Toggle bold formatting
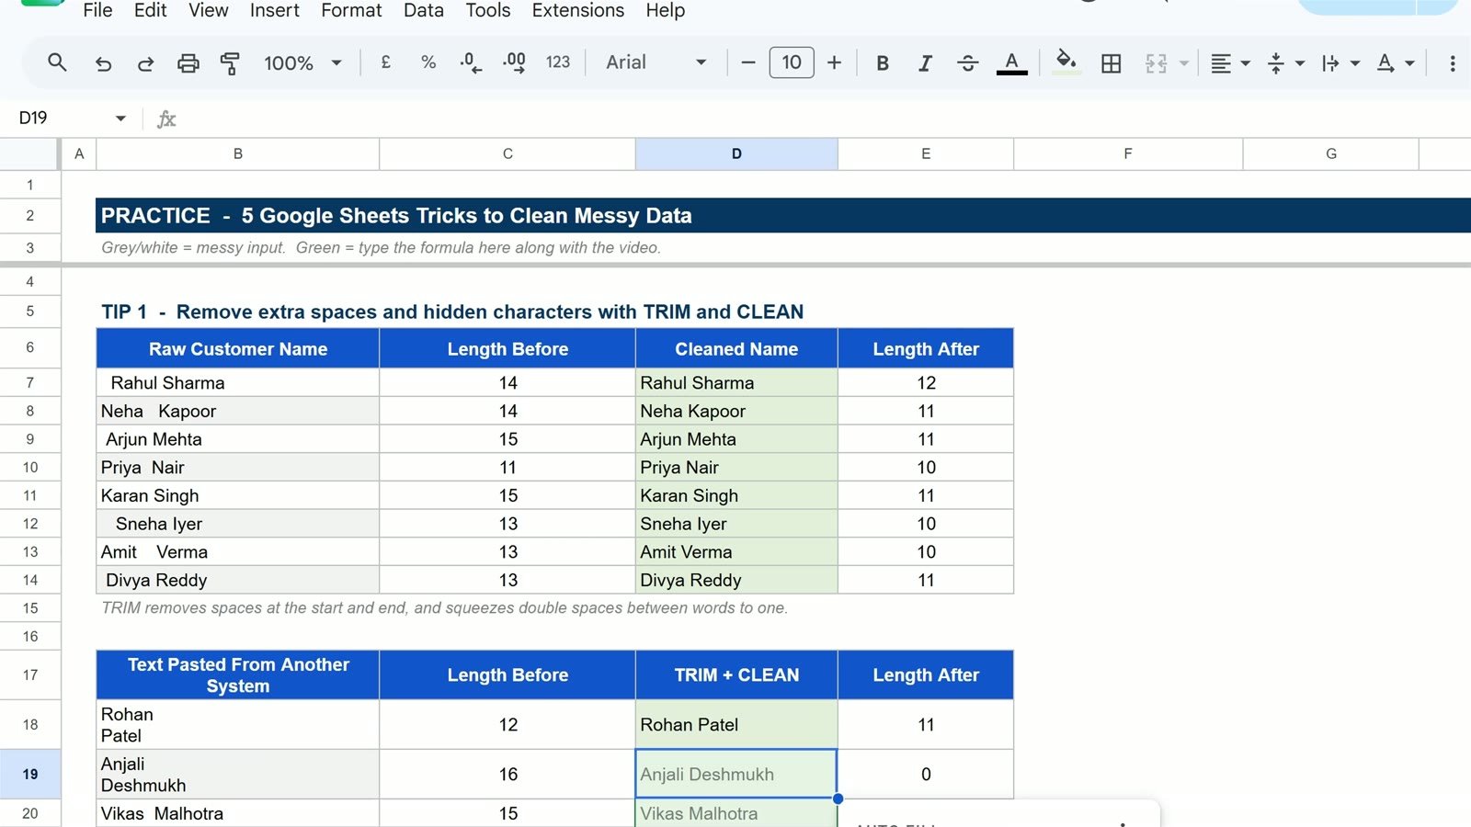Screen dimensions: 1471x827 coord(883,62)
